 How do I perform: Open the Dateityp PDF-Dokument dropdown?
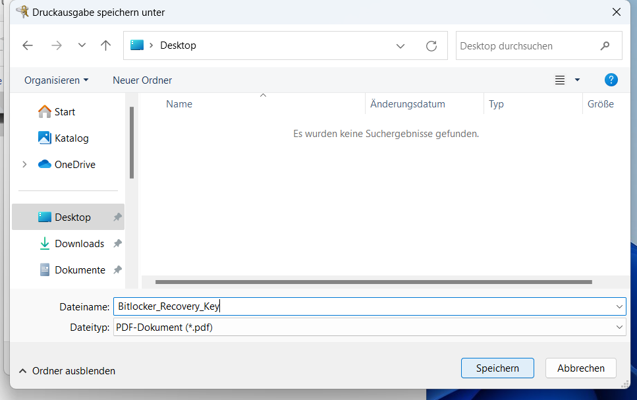tap(370, 328)
